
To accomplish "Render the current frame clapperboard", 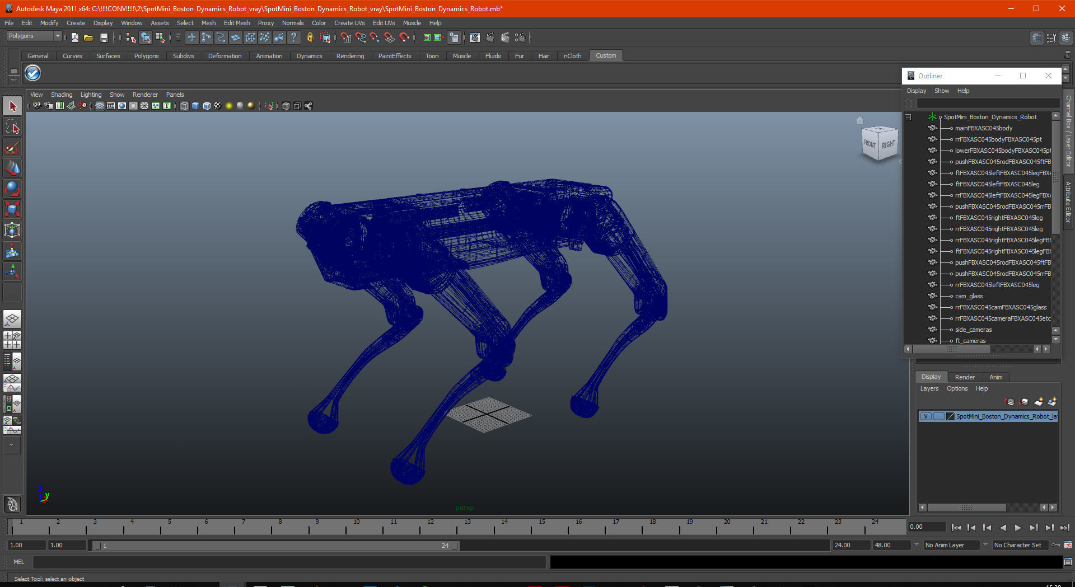I will tap(490, 37).
